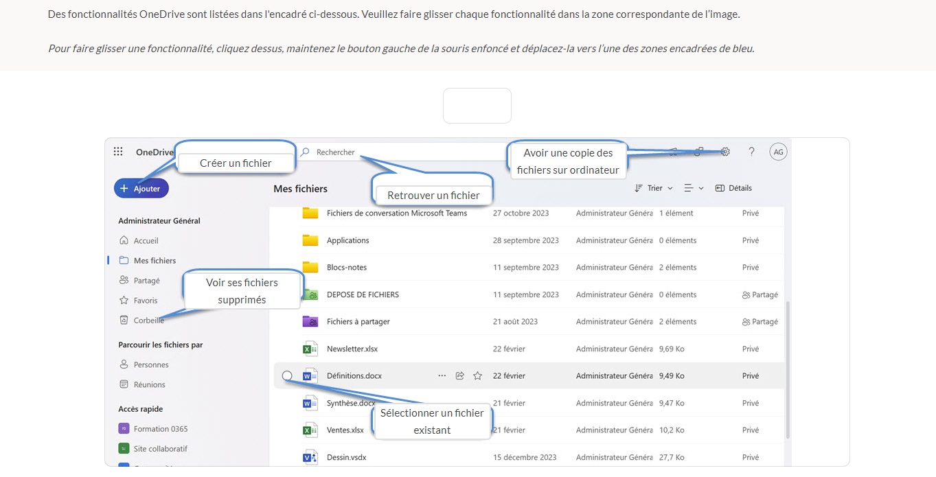This screenshot has height=477, width=936.
Task: Click the 'Sélectionner un fichier existant' label
Action: (x=432, y=421)
